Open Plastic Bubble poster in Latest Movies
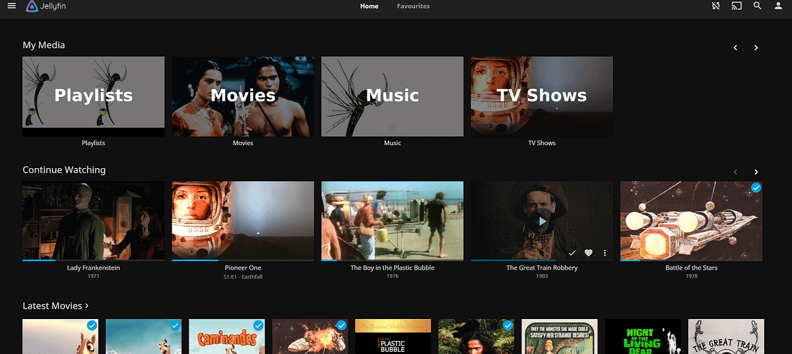792x354 pixels. point(393,337)
